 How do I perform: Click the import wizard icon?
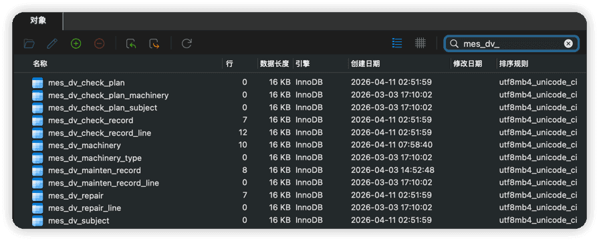coord(131,44)
